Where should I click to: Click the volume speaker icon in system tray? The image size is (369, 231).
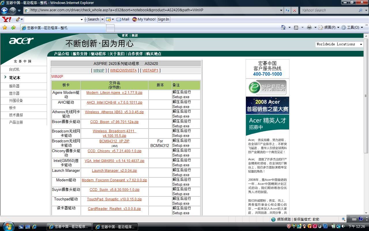343,226
